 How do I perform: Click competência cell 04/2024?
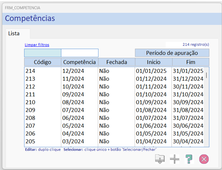(73, 133)
